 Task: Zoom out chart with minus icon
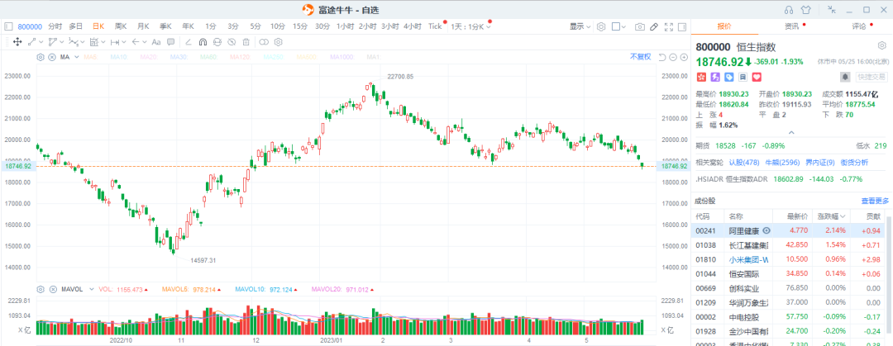tap(672, 57)
